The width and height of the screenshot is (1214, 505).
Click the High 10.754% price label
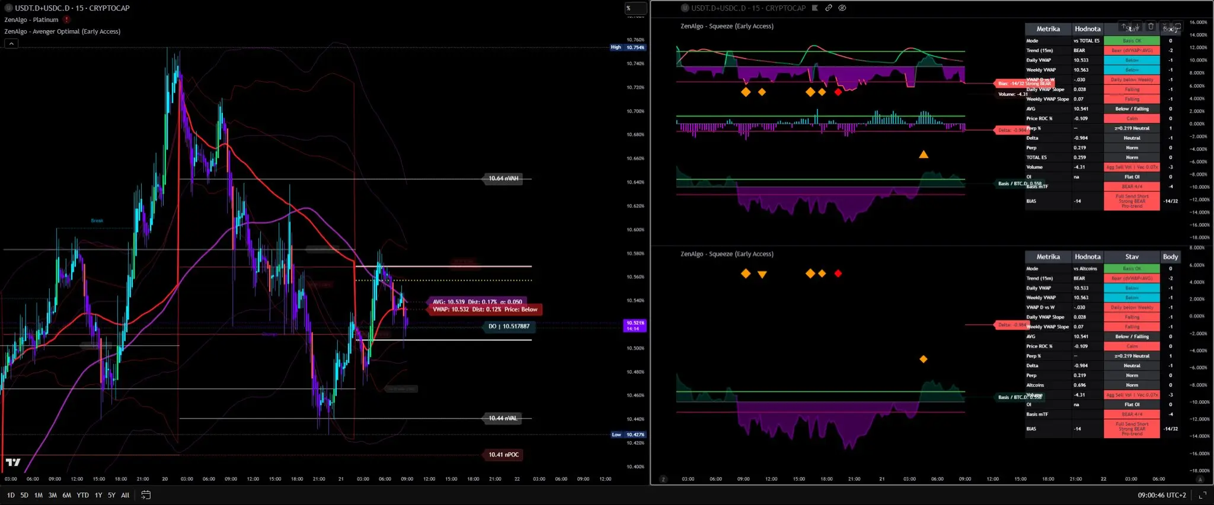click(x=628, y=47)
